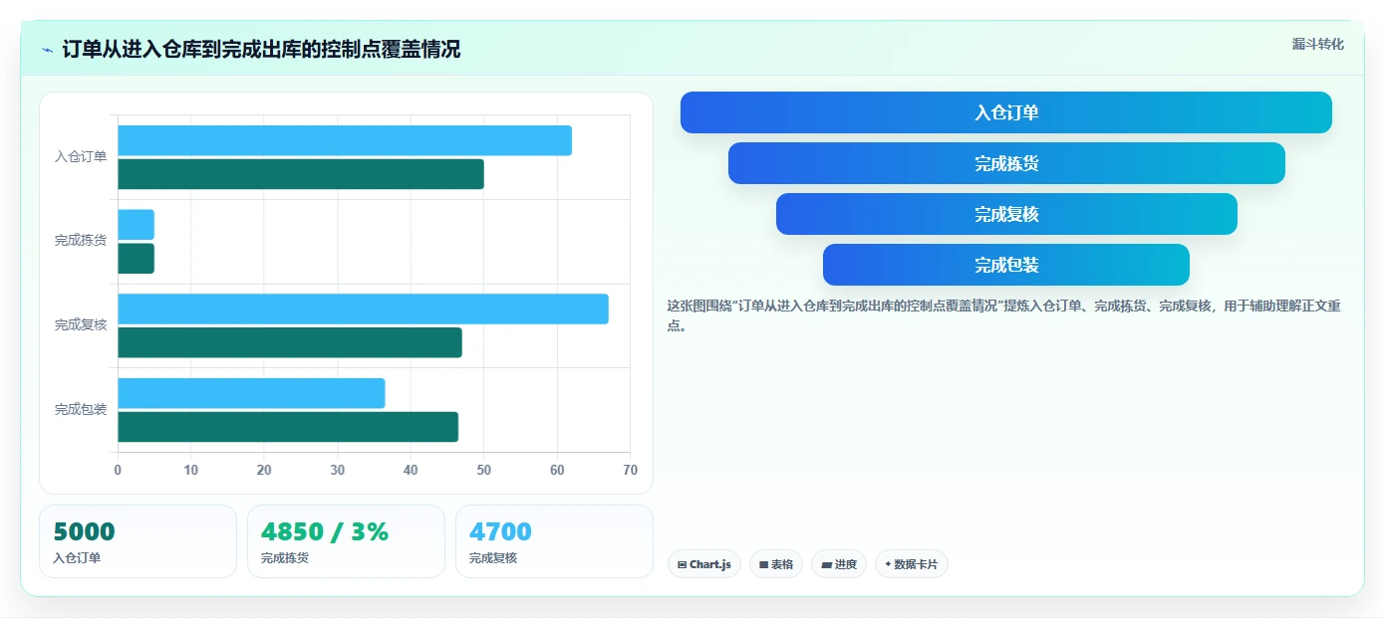Click the 进度 tag chip
This screenshot has width=1385, height=618.
(x=839, y=564)
